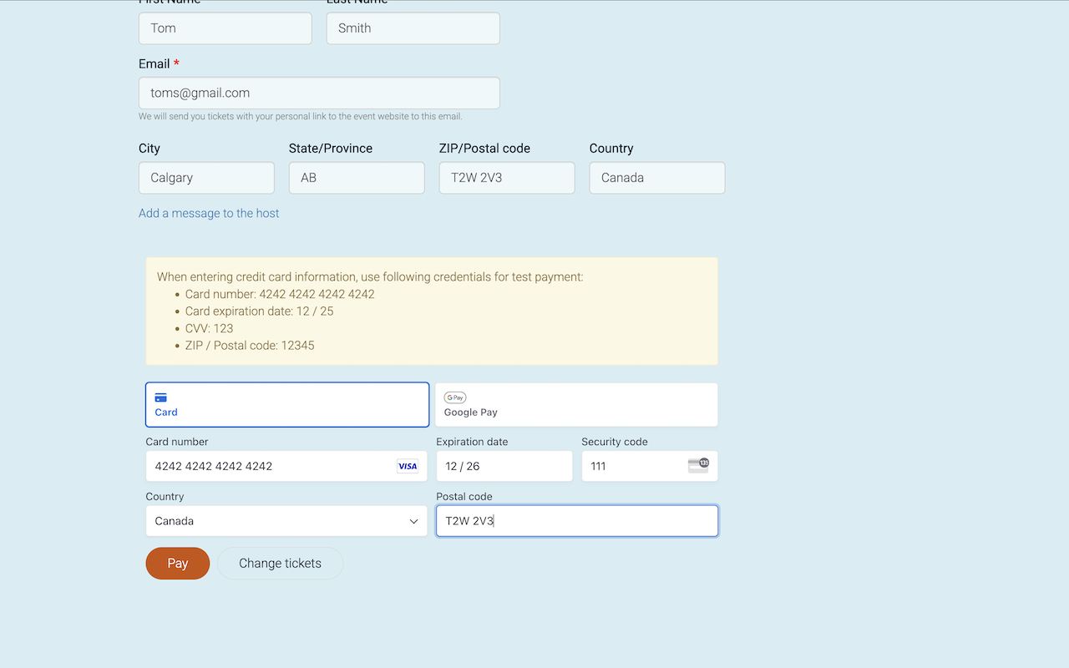Click the Security code input field

[x=635, y=467]
